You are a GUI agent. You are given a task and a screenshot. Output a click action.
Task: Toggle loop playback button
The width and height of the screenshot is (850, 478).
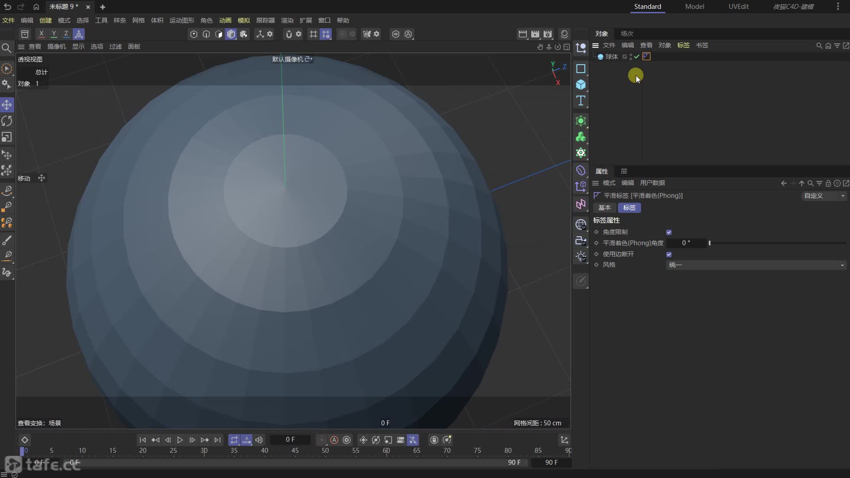tap(234, 440)
